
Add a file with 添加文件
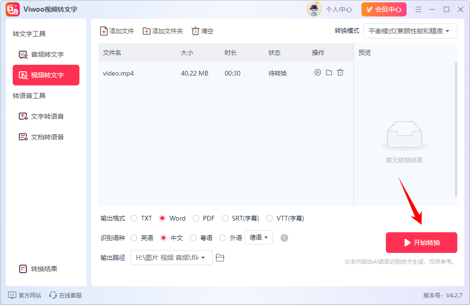pos(117,31)
